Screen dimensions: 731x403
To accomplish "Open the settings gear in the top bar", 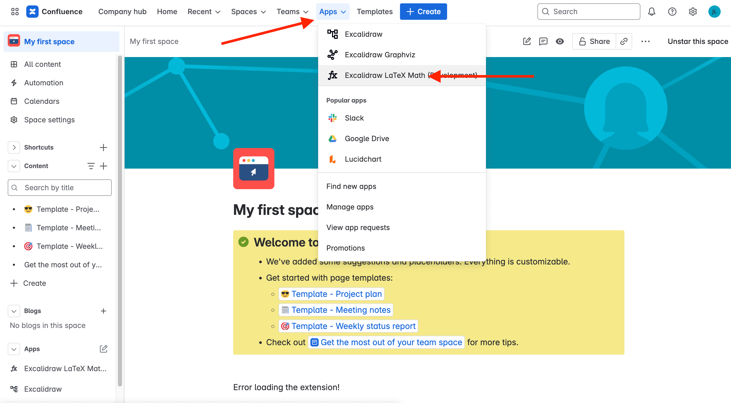I will coord(693,12).
